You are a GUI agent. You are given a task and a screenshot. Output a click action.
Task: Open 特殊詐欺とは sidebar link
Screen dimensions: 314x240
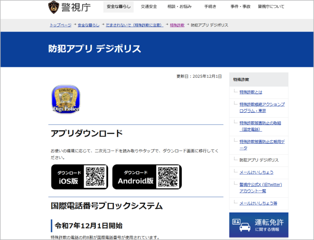251,92
